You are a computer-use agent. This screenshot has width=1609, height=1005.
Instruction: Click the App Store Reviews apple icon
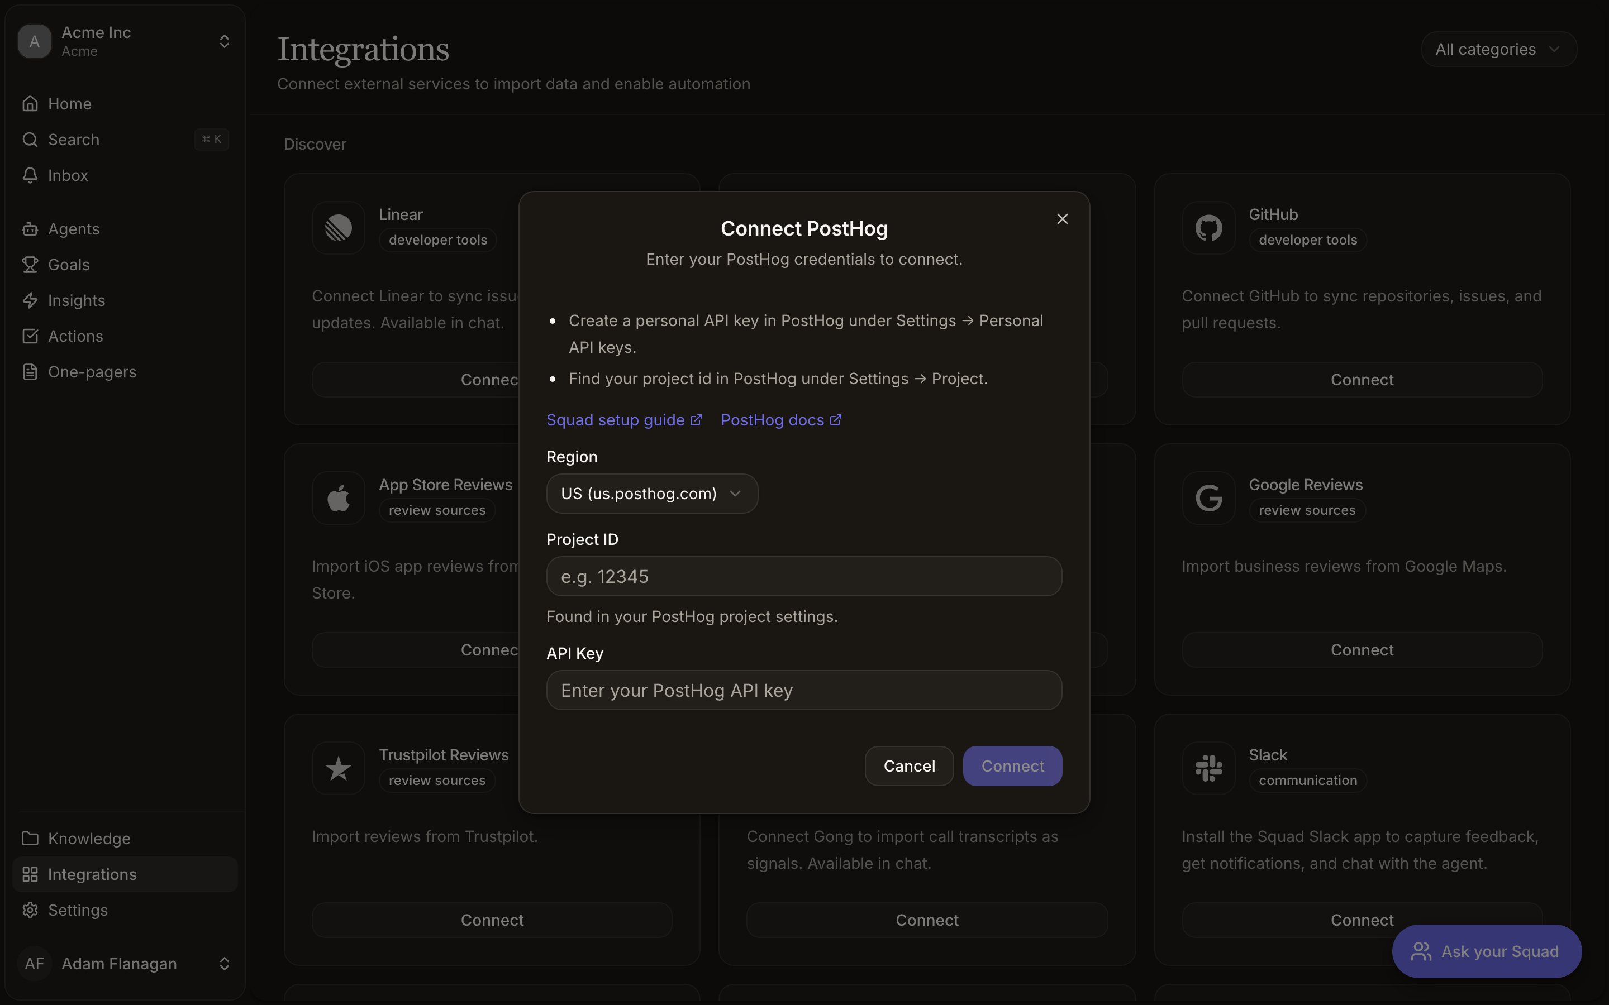pyautogui.click(x=339, y=498)
